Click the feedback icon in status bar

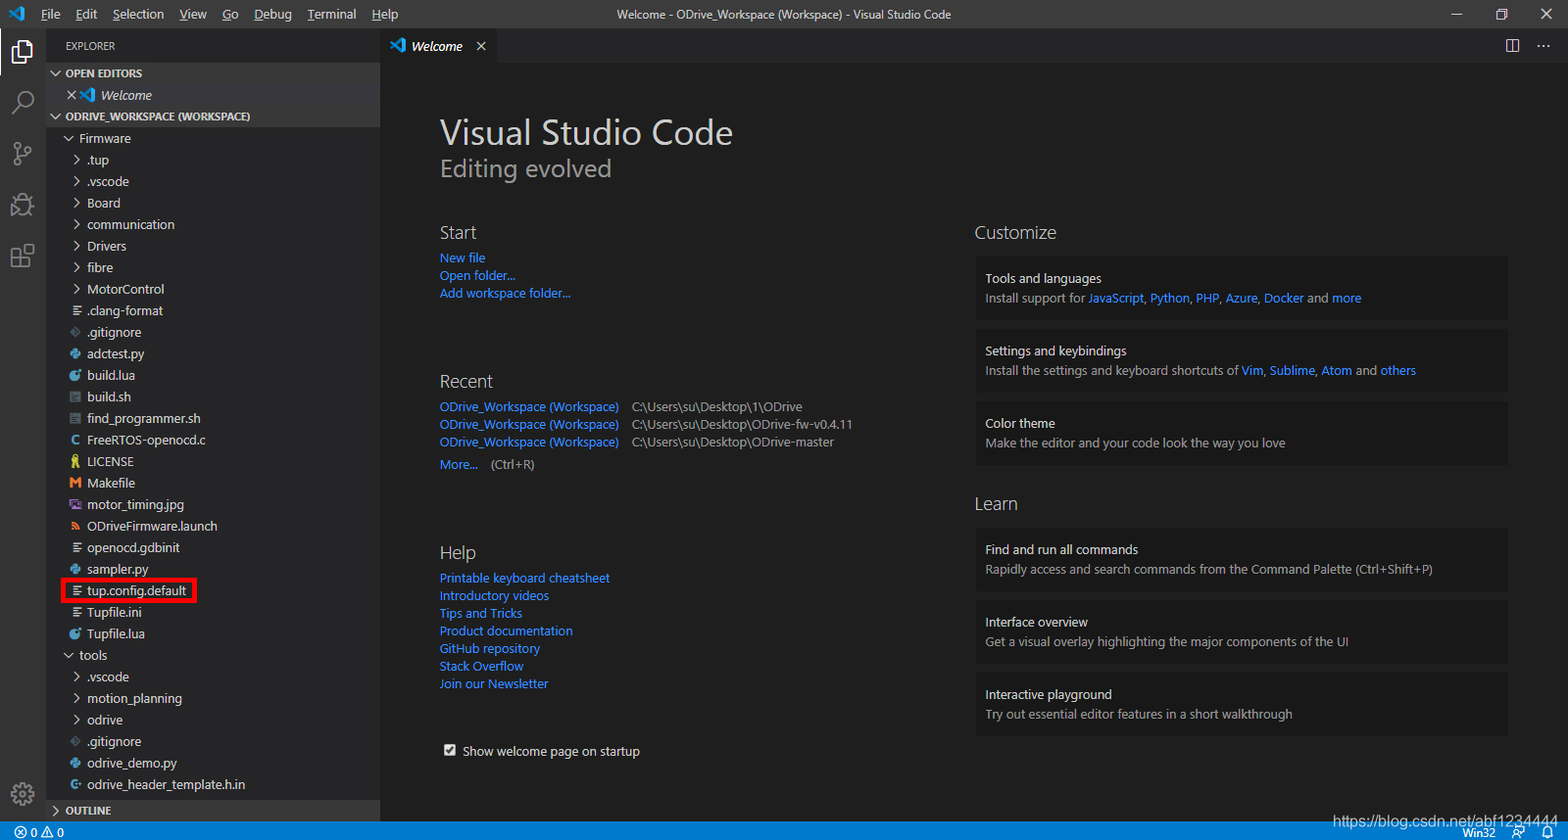1518,832
